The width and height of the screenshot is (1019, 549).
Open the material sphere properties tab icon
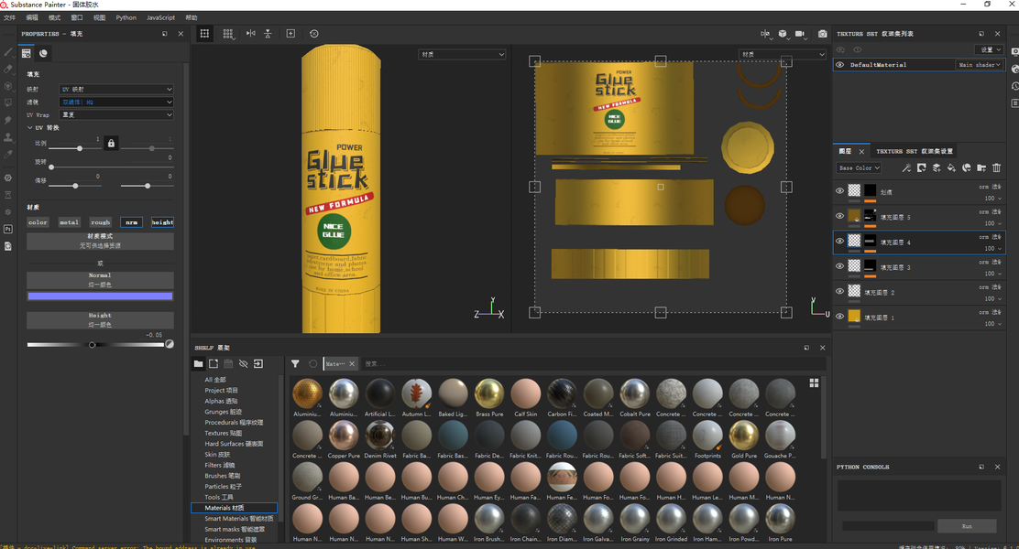tap(43, 53)
